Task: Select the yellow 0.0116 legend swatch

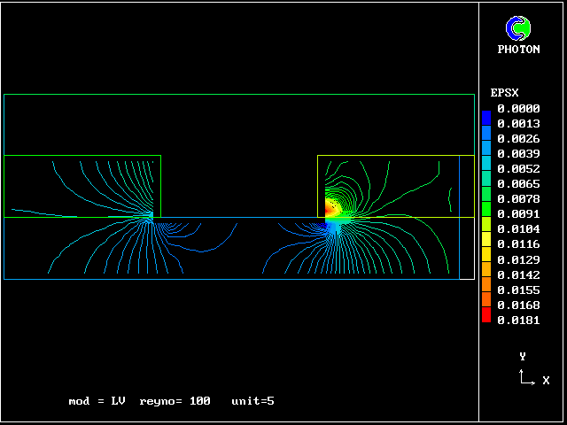Action: click(485, 242)
